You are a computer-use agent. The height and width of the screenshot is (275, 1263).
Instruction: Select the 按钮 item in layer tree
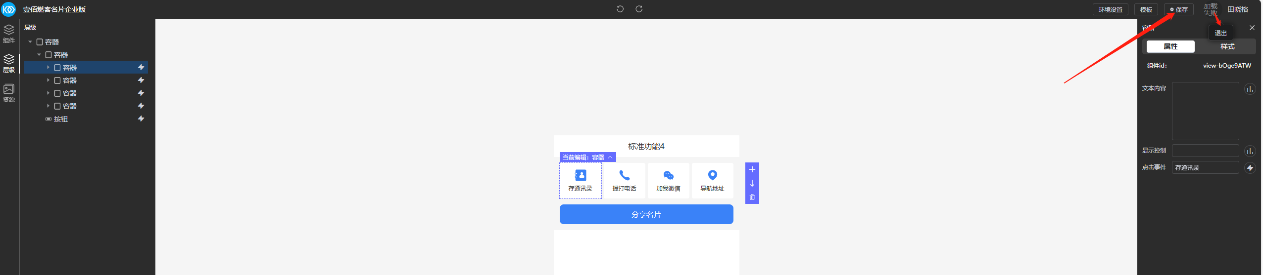61,119
